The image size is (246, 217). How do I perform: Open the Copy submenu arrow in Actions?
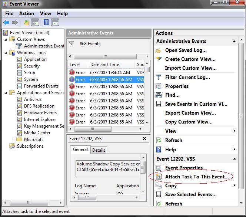tap(235, 185)
